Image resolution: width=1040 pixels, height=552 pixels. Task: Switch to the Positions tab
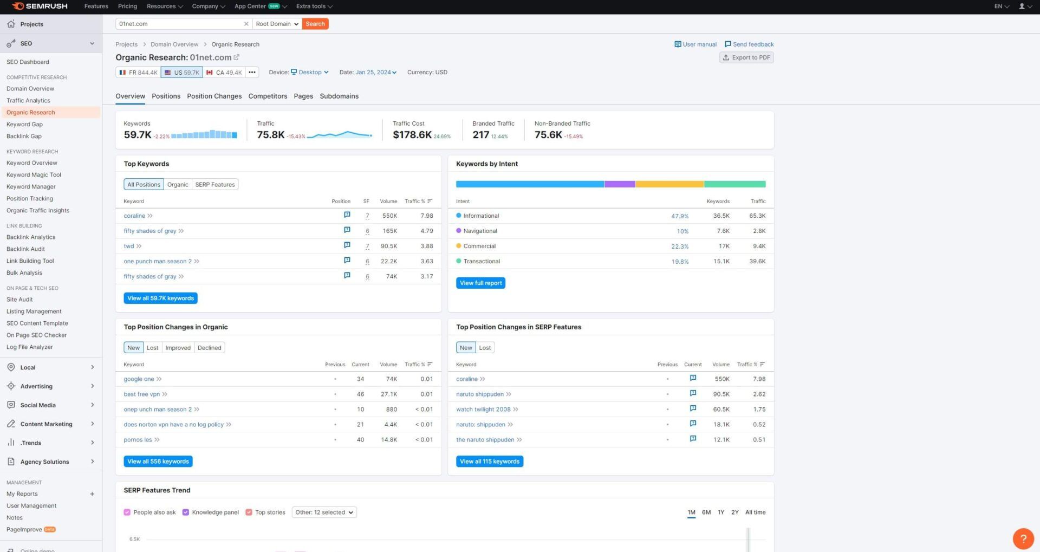166,96
